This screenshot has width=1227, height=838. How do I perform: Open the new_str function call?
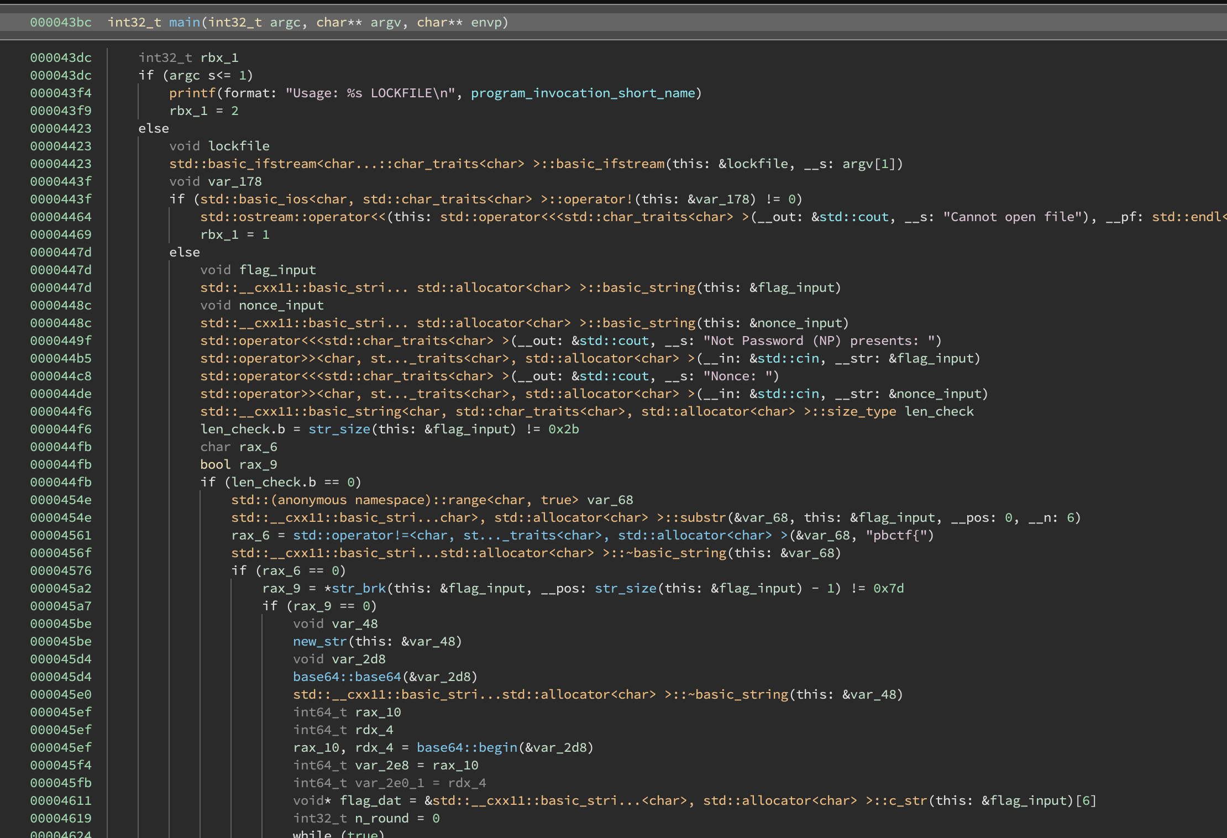[x=319, y=641]
